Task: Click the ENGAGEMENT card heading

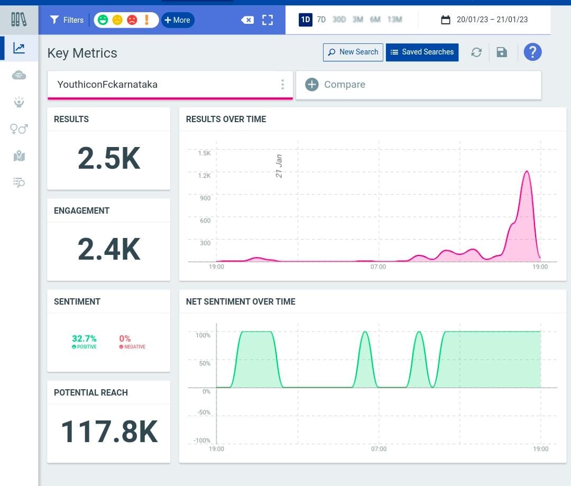Action: 81,210
